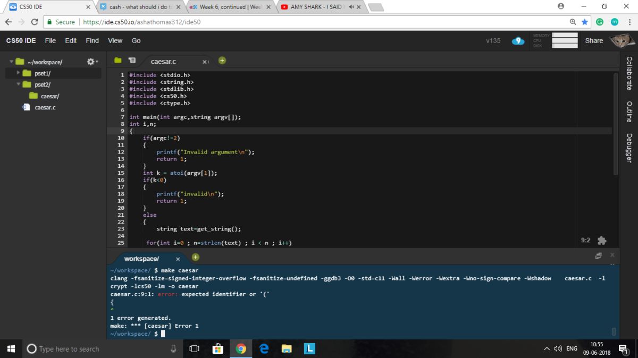
Task: Click the Cortana microphone icon
Action: [x=173, y=349]
